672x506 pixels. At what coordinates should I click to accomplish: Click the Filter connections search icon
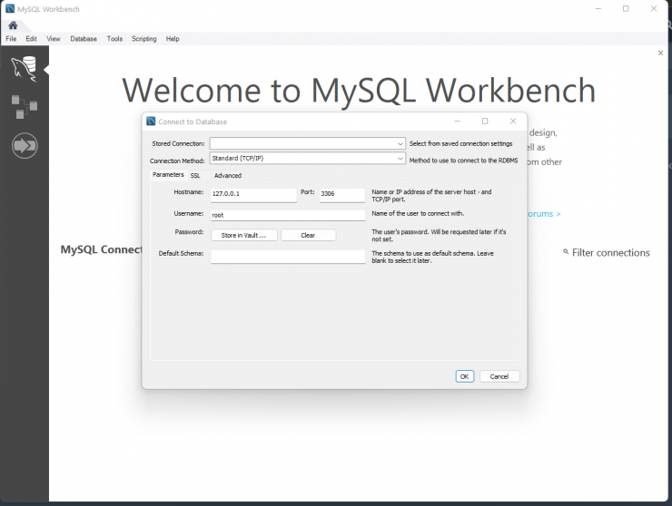pyautogui.click(x=566, y=252)
